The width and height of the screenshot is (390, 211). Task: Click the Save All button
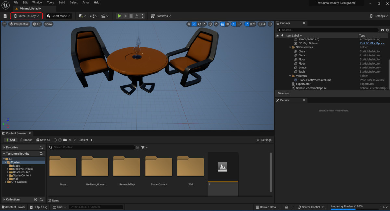[43, 140]
